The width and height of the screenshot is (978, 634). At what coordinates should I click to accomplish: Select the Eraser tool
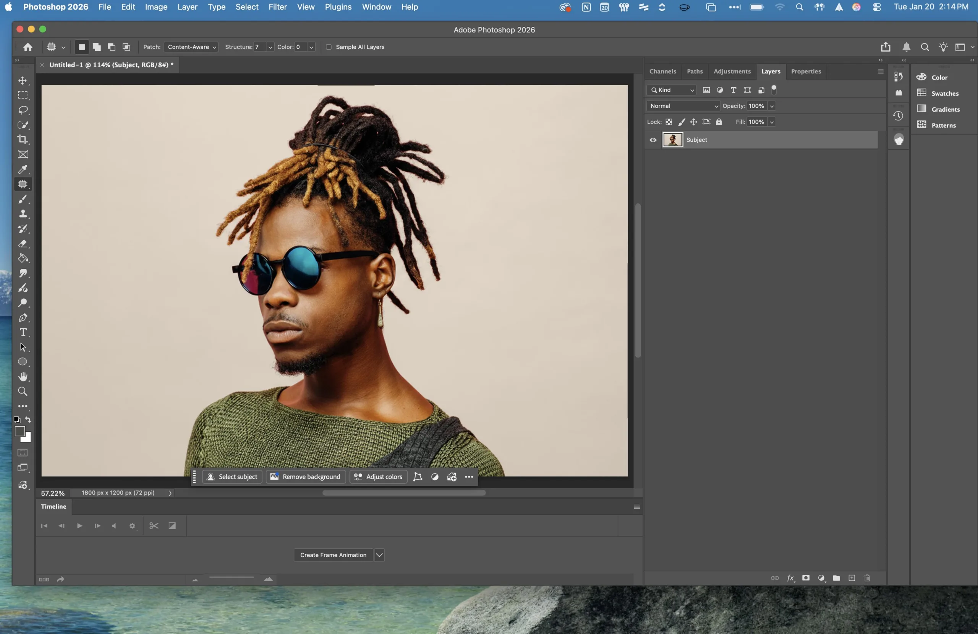[x=23, y=244]
